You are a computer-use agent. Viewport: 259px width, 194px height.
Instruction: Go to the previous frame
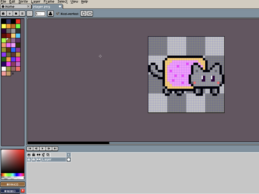click(x=36, y=149)
